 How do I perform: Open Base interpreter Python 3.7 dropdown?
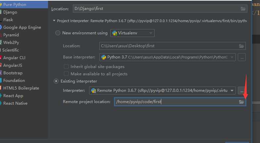tap(168, 57)
